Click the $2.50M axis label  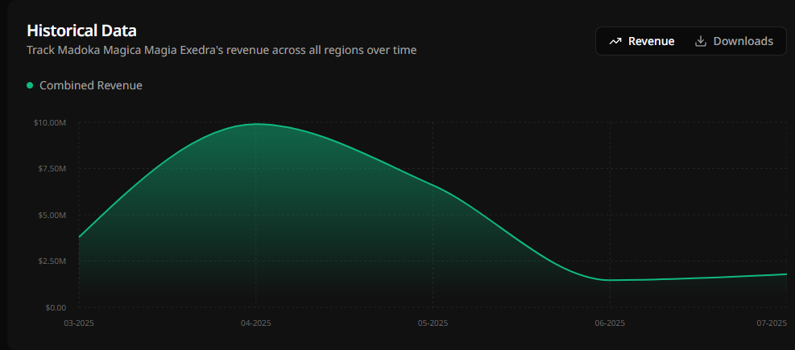point(52,261)
